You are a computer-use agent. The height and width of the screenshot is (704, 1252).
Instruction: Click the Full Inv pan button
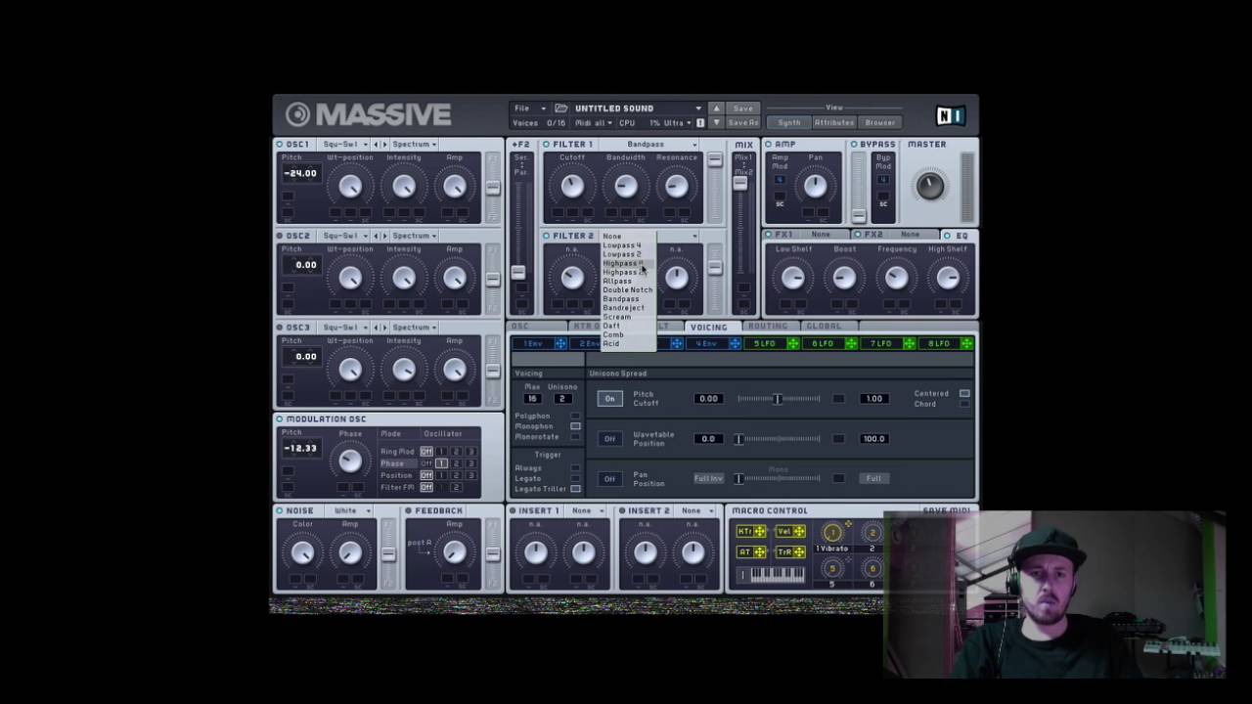click(708, 479)
